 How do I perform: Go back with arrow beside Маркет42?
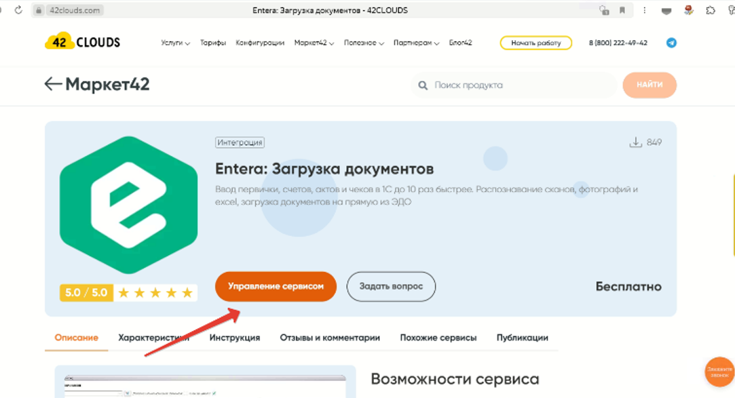[x=53, y=84]
